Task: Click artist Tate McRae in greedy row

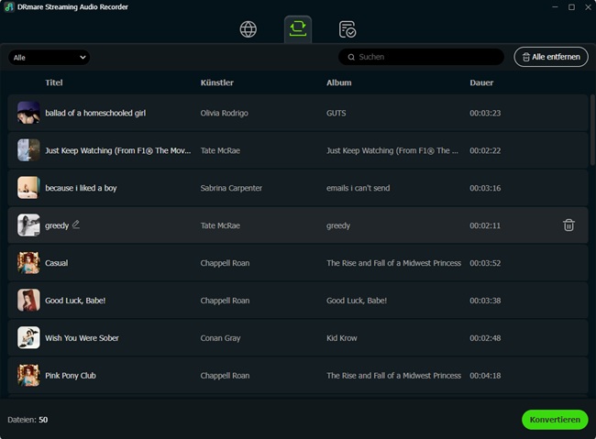Action: coord(220,225)
